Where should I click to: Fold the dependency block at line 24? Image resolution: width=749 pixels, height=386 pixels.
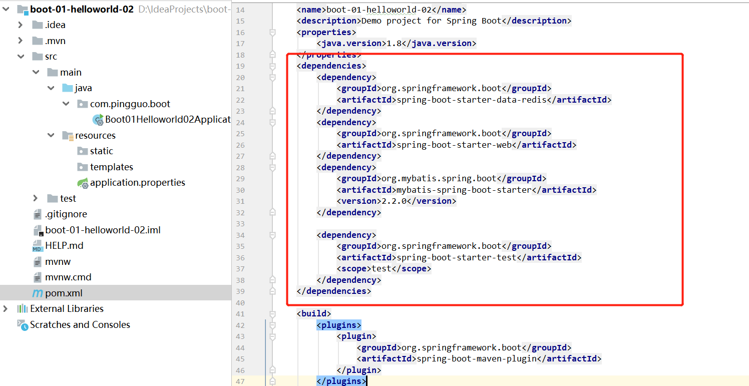pyautogui.click(x=272, y=122)
